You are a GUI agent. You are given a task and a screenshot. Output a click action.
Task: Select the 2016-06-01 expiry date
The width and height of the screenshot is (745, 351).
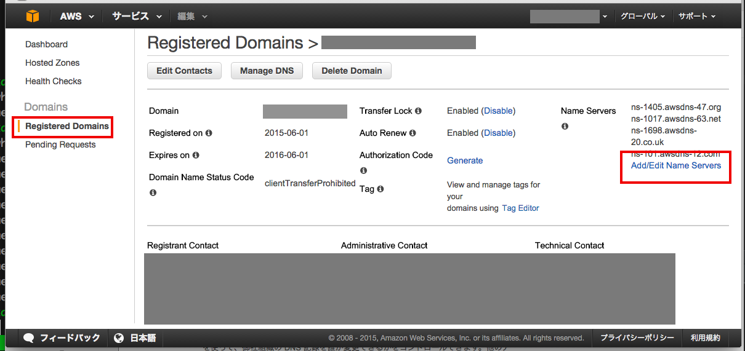286,155
